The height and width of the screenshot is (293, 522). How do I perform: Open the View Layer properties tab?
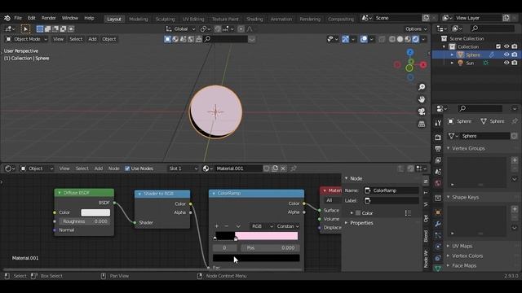pos(438,160)
